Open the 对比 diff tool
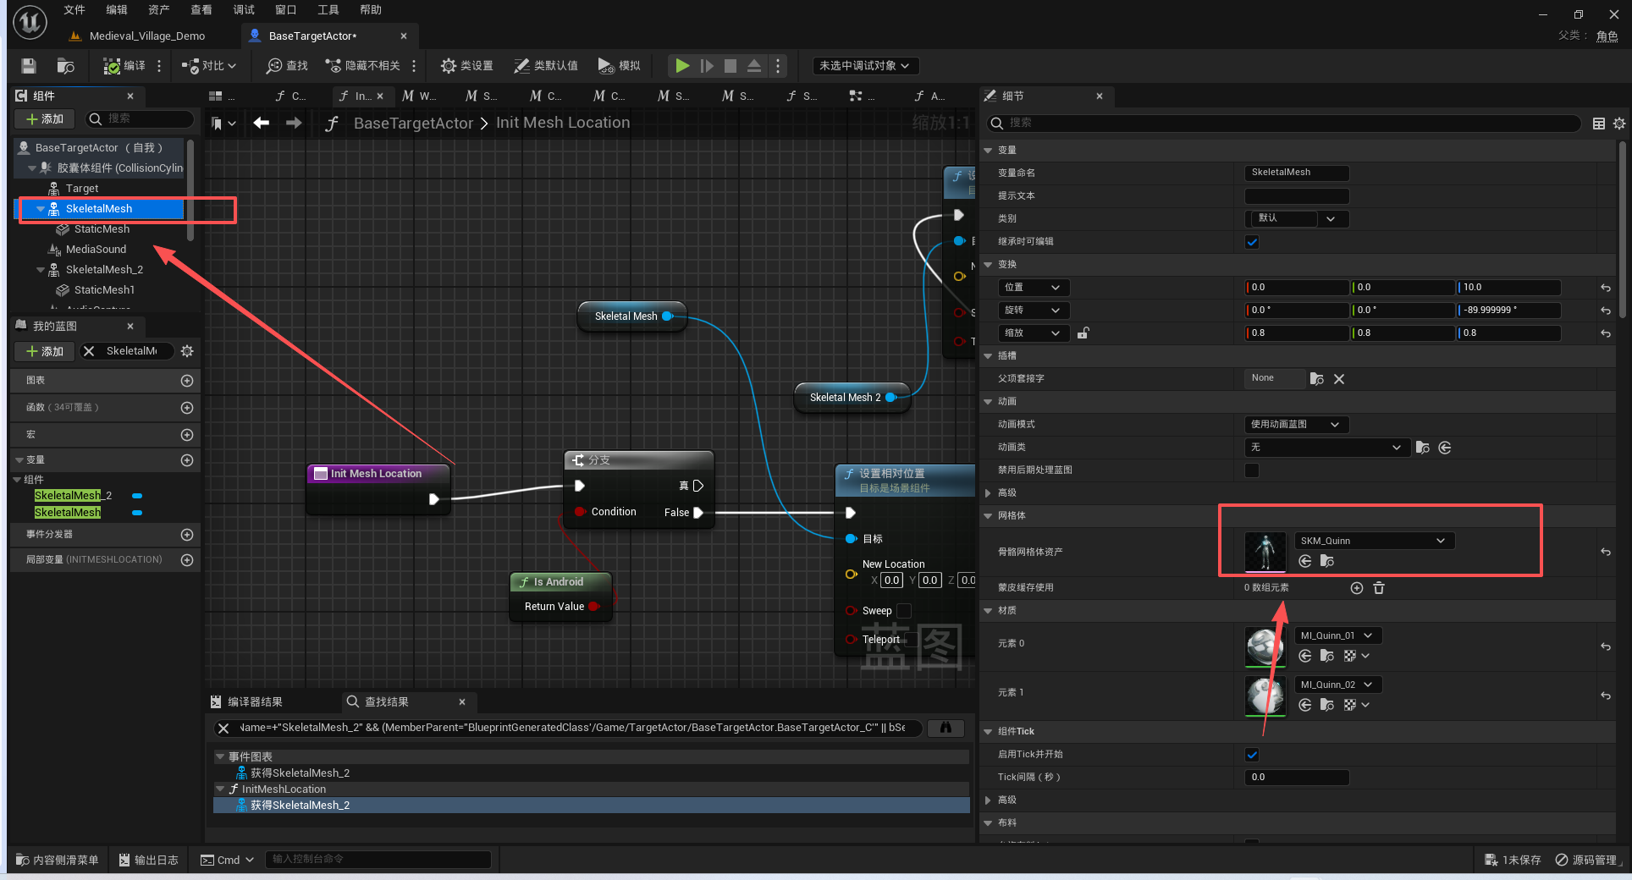1632x880 pixels. (x=209, y=66)
